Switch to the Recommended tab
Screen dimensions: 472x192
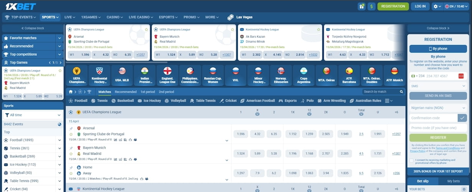point(125,92)
